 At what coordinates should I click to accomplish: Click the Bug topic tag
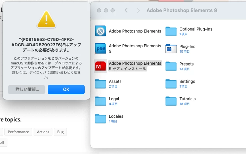60,132
